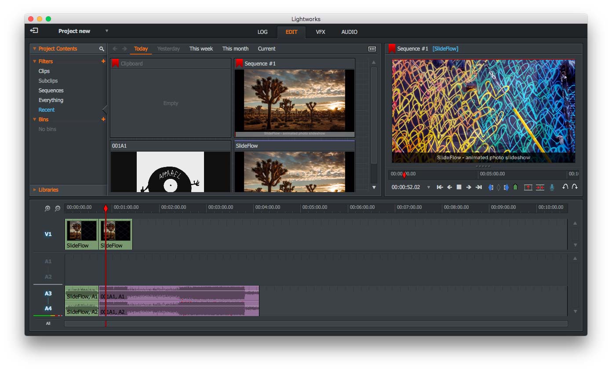Go forward with the right arrow icon

pos(125,49)
